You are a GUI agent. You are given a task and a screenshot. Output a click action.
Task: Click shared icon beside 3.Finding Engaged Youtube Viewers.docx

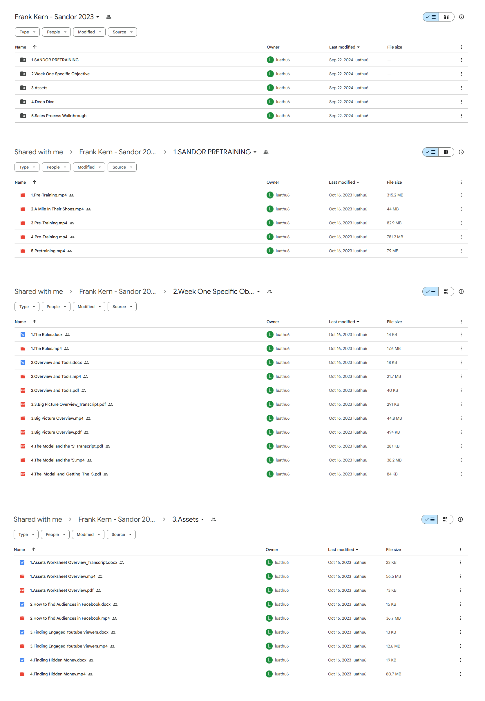(x=113, y=632)
